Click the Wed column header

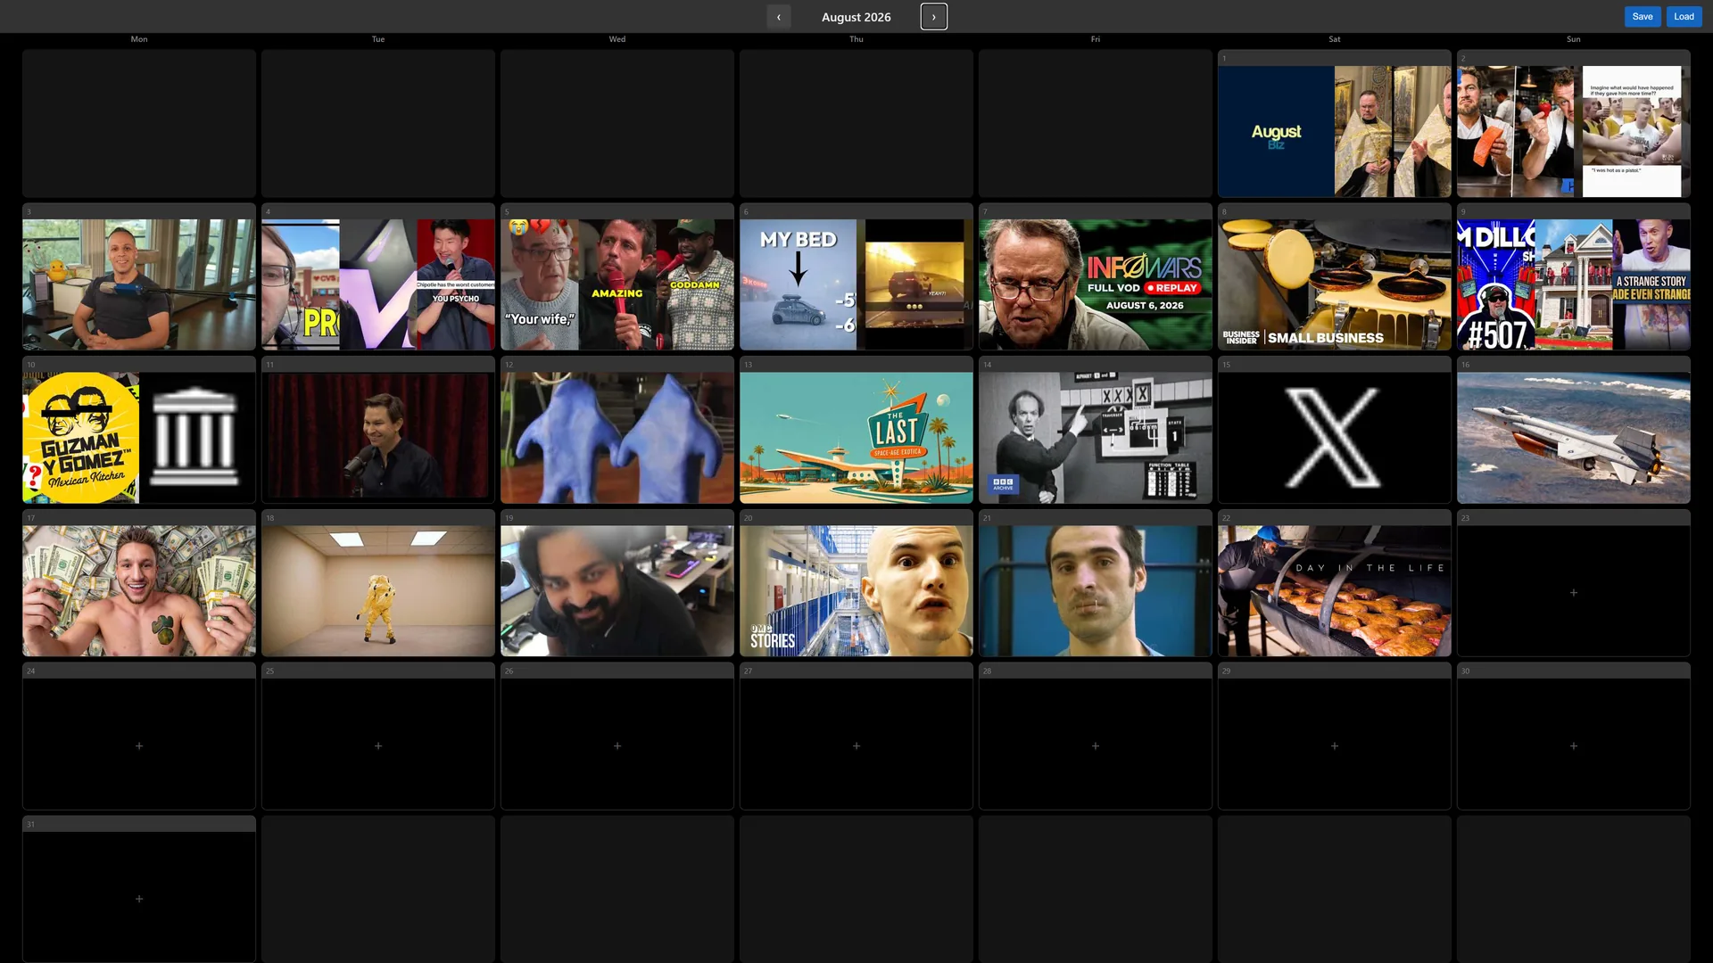[x=617, y=39]
